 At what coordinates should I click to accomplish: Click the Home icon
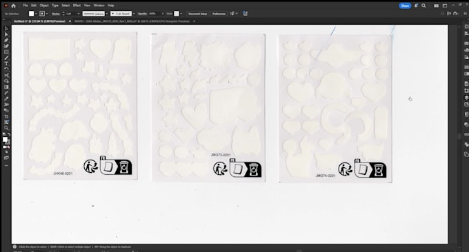(x=13, y=6)
